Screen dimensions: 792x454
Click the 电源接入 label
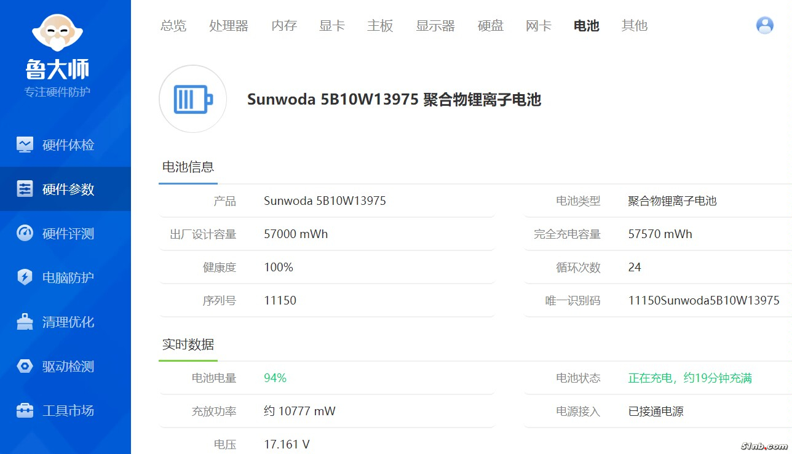click(x=579, y=411)
